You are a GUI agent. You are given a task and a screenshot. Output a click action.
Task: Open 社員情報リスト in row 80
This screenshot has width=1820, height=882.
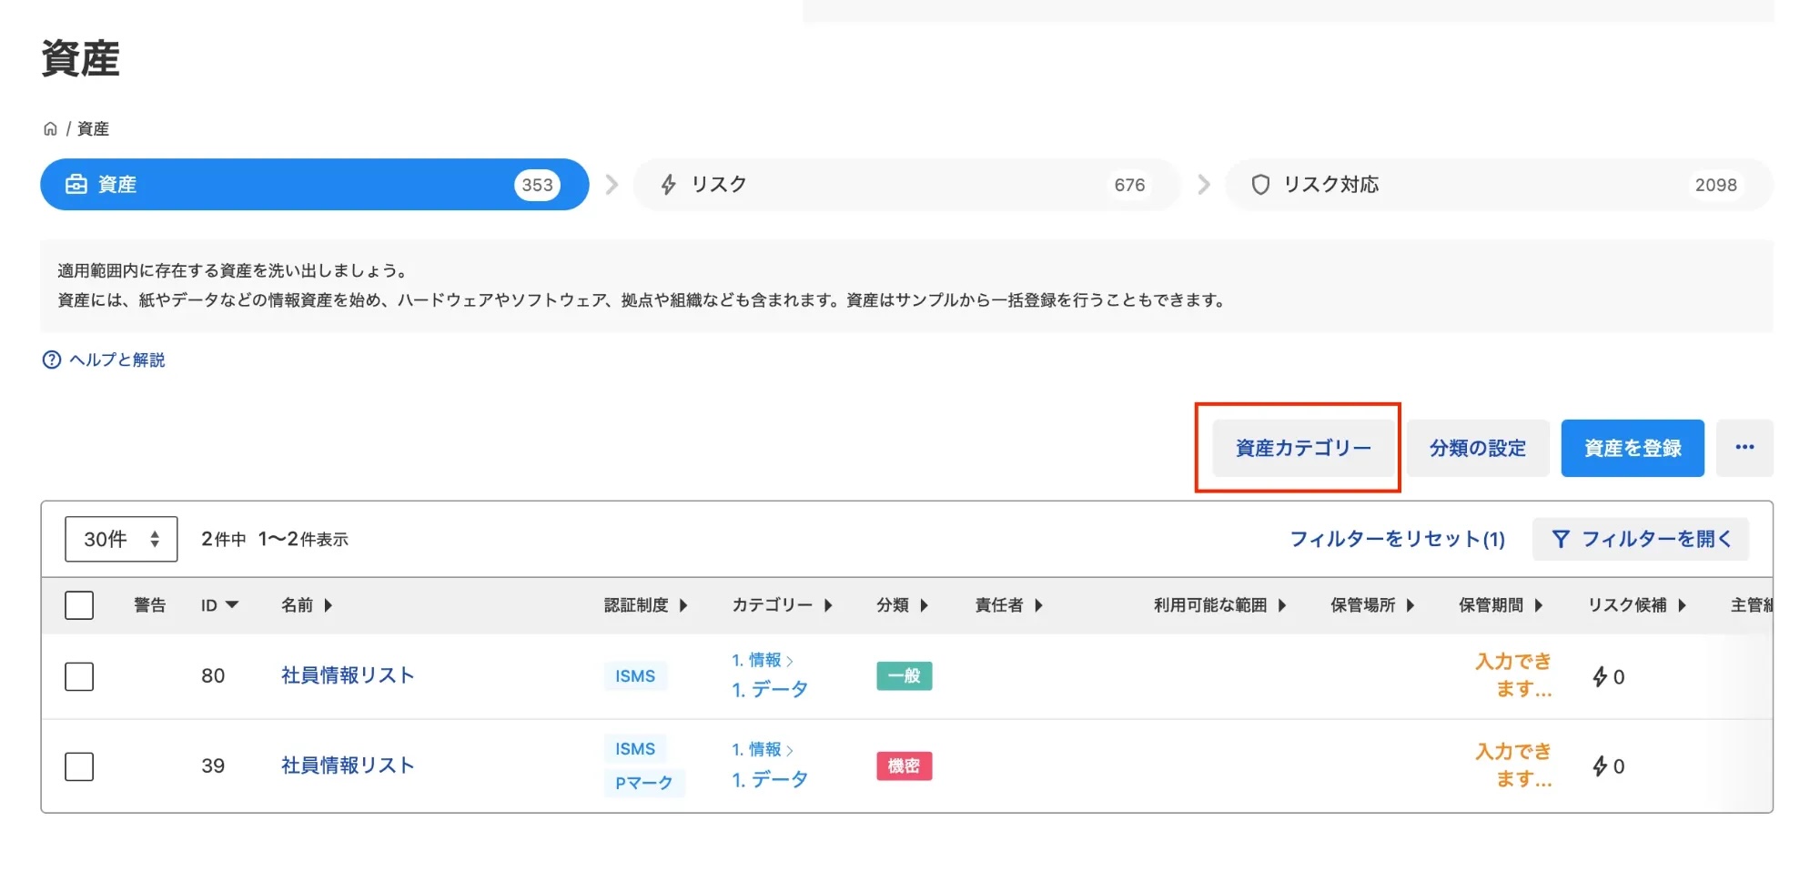[348, 675]
